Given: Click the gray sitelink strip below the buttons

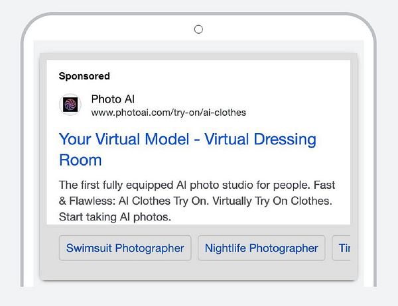Looking at the screenshot, I should [198, 270].
